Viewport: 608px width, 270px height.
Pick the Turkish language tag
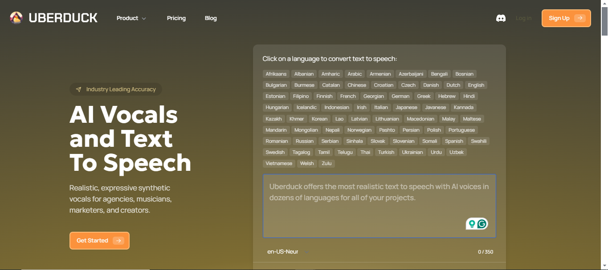386,152
